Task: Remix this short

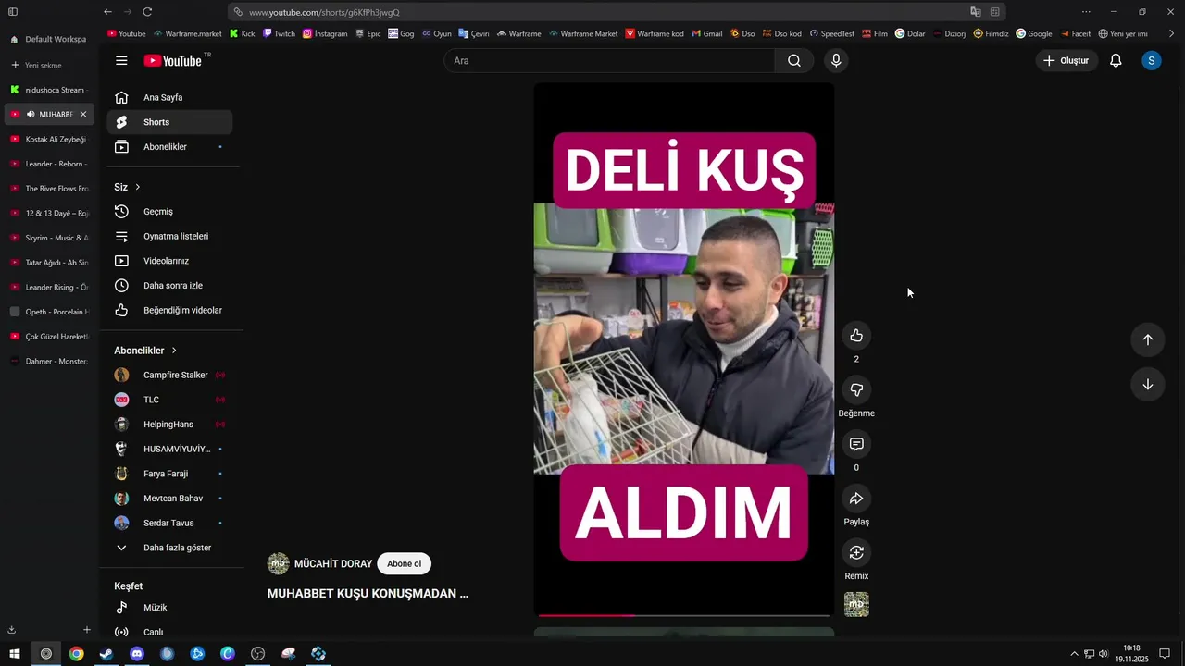Action: pyautogui.click(x=856, y=553)
